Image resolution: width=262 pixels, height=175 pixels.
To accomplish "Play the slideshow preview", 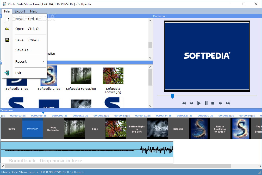I will (x=199, y=103).
